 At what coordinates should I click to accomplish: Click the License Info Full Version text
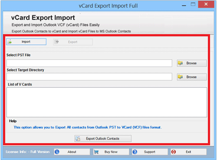tap(28, 152)
